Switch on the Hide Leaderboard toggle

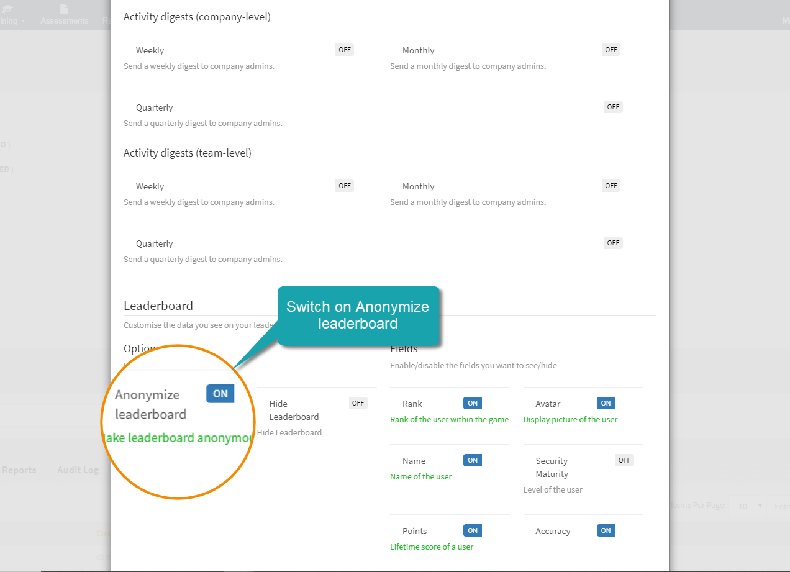[358, 403]
